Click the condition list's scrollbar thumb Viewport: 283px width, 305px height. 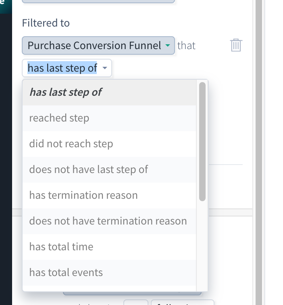coord(202,142)
